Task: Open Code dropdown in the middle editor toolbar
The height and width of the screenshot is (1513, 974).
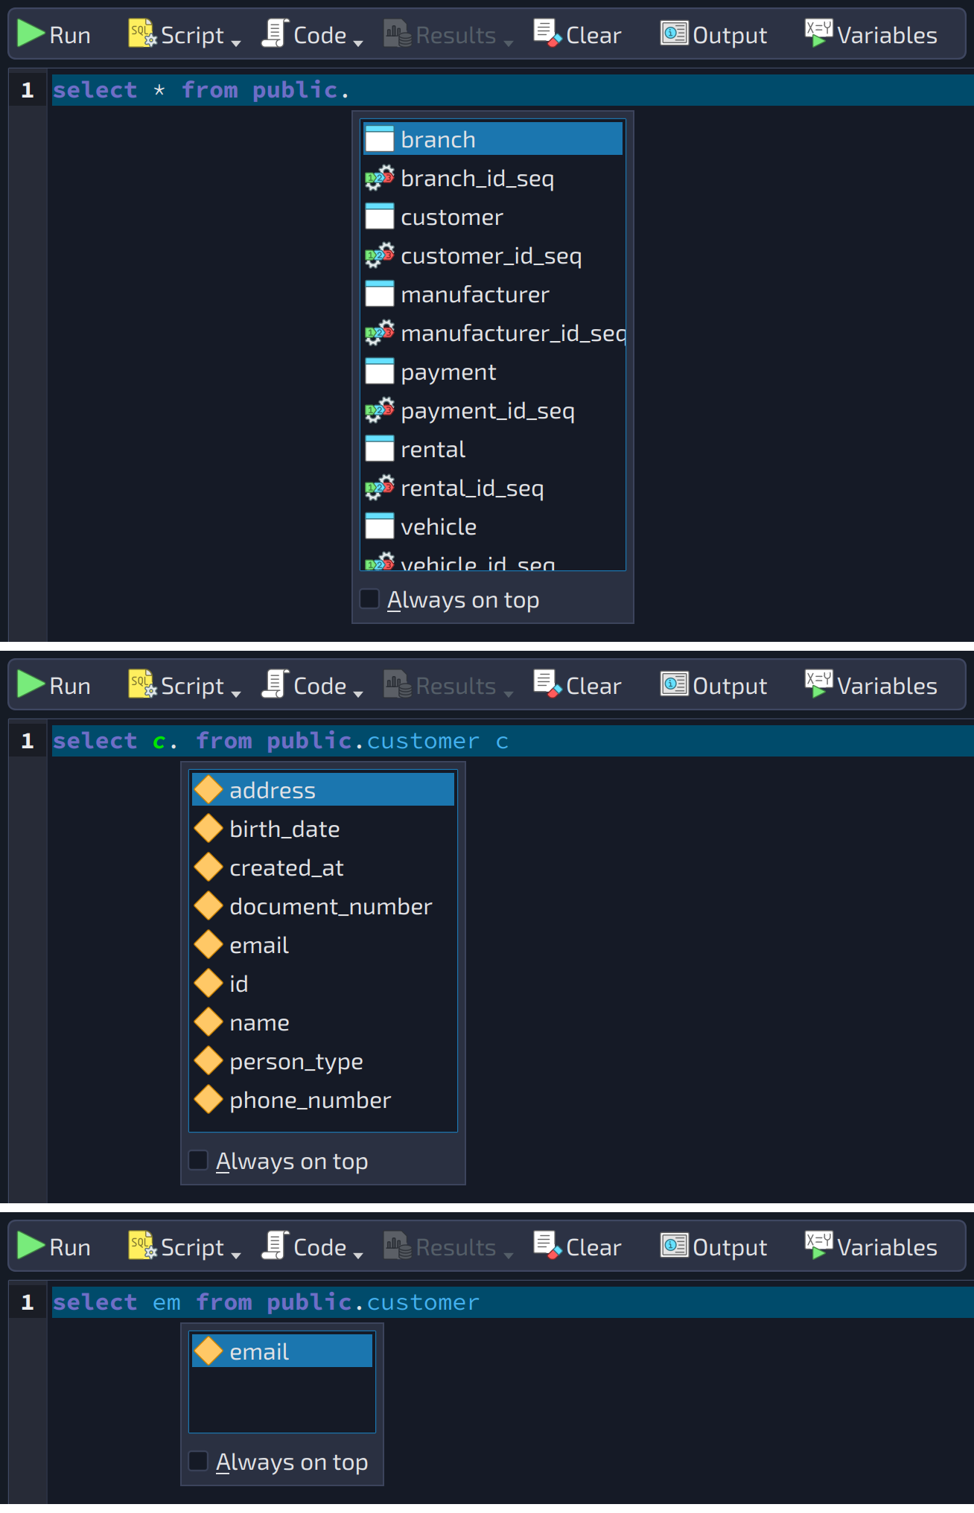Action: (313, 685)
